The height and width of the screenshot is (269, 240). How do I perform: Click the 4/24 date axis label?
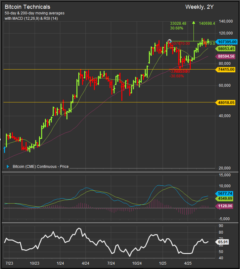click(86, 263)
